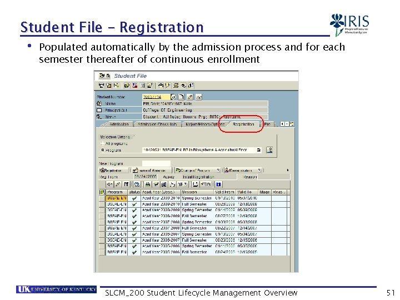Click the glasses display icon beside Student Number
The height and width of the screenshot is (300, 400).
coord(198,97)
